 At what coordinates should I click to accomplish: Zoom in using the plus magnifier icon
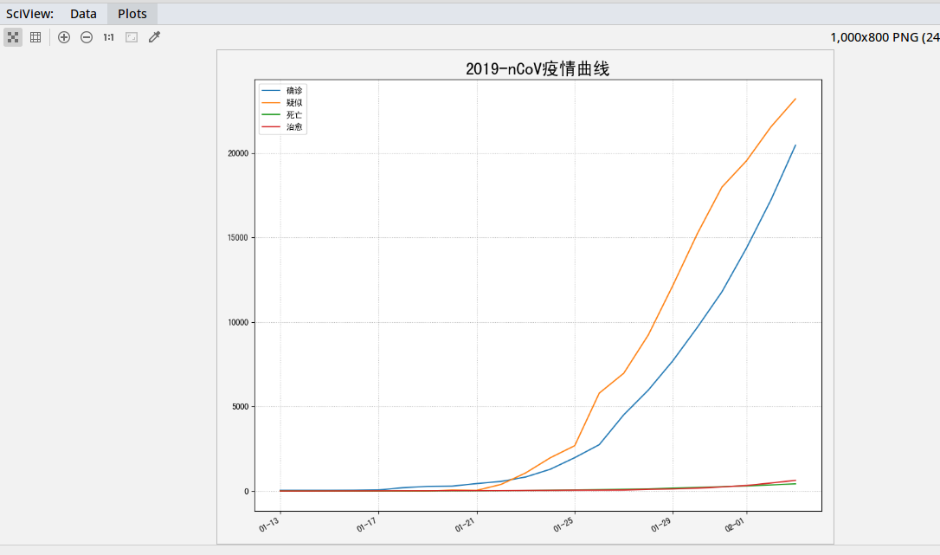(x=64, y=37)
